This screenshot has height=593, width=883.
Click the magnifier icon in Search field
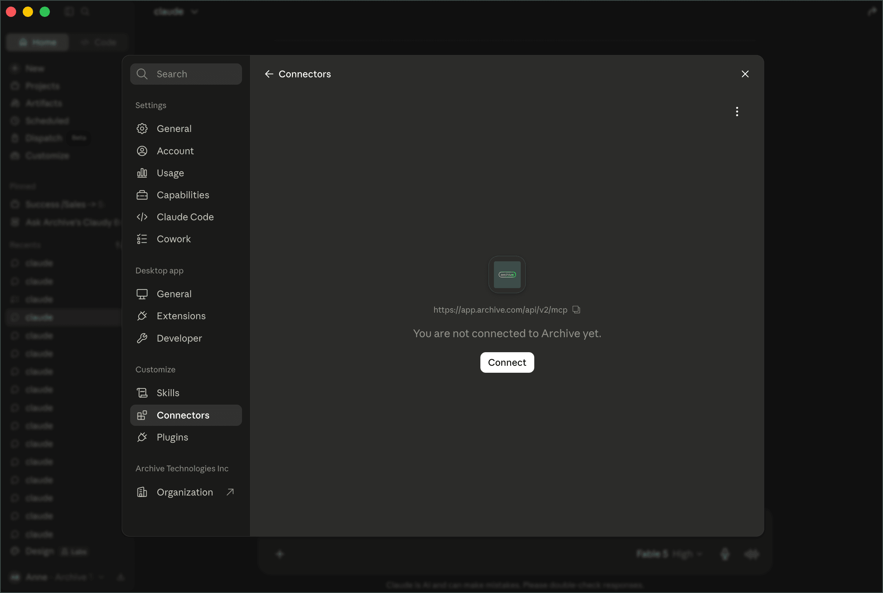(x=142, y=74)
